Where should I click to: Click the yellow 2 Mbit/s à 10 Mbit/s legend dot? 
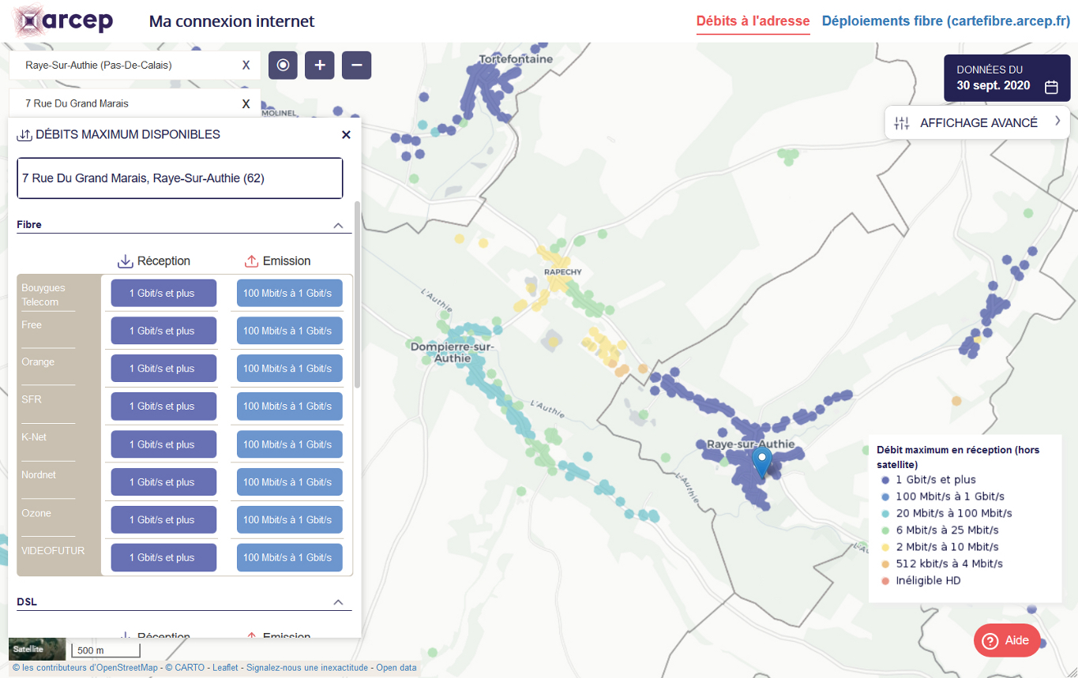point(885,547)
